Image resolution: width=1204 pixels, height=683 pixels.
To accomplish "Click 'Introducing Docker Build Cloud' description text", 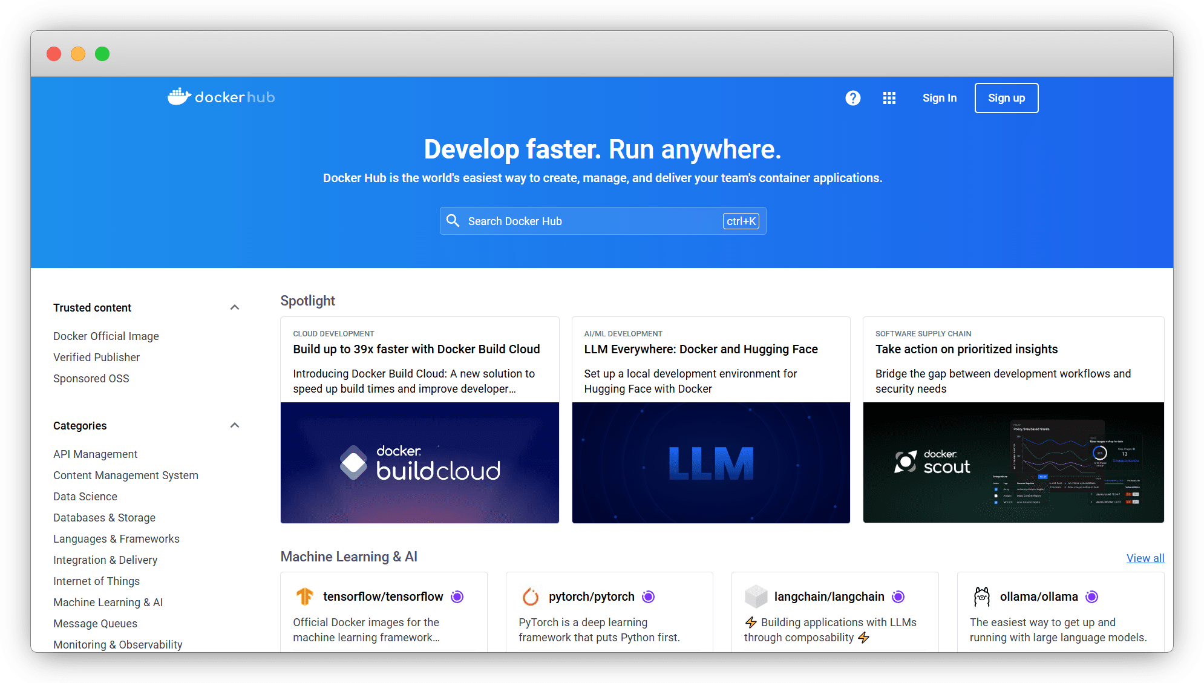I will pyautogui.click(x=414, y=381).
